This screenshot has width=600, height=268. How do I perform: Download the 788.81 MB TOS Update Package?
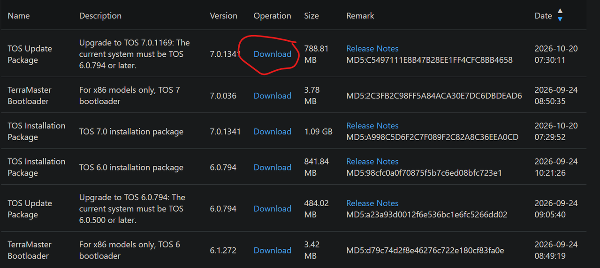273,54
